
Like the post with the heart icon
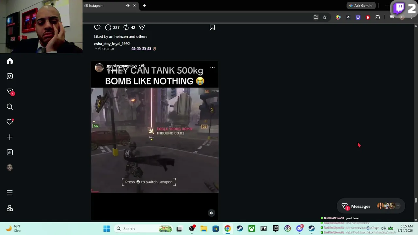click(x=97, y=27)
